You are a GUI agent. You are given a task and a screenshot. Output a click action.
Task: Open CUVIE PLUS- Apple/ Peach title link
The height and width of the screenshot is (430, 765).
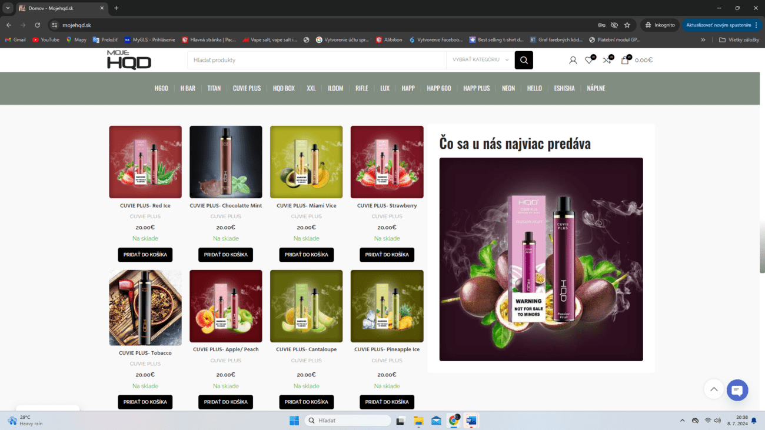pos(226,349)
